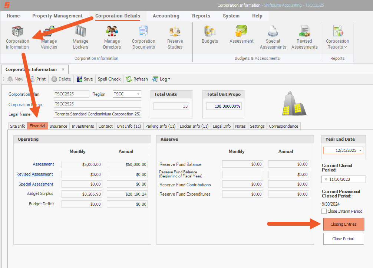
Task: Close the Corporation Information tab
Action: coord(63,69)
